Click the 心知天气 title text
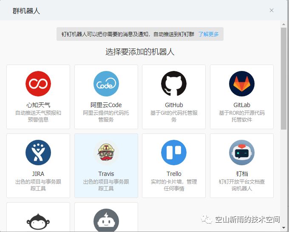Viewport: 289px width, 232px height. [38, 105]
